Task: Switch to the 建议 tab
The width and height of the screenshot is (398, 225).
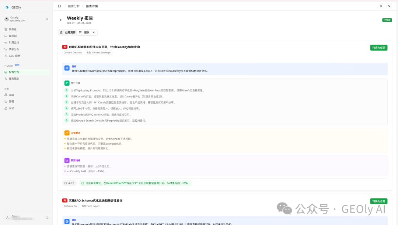Action: (87, 32)
